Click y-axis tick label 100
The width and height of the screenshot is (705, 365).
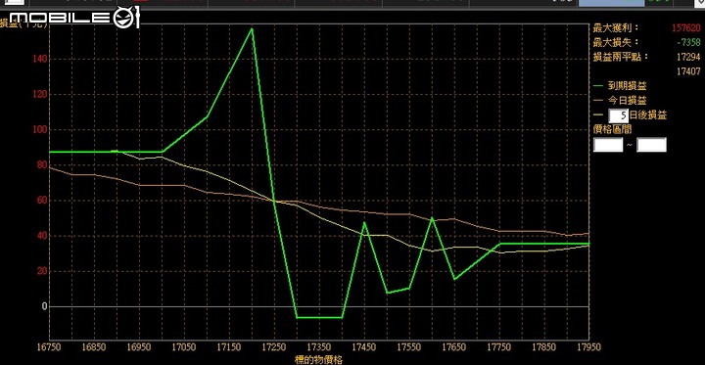click(x=40, y=130)
